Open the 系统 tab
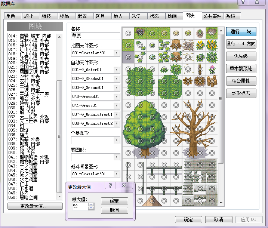 click(x=232, y=16)
